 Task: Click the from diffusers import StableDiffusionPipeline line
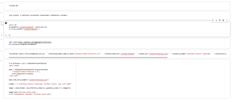(28, 64)
